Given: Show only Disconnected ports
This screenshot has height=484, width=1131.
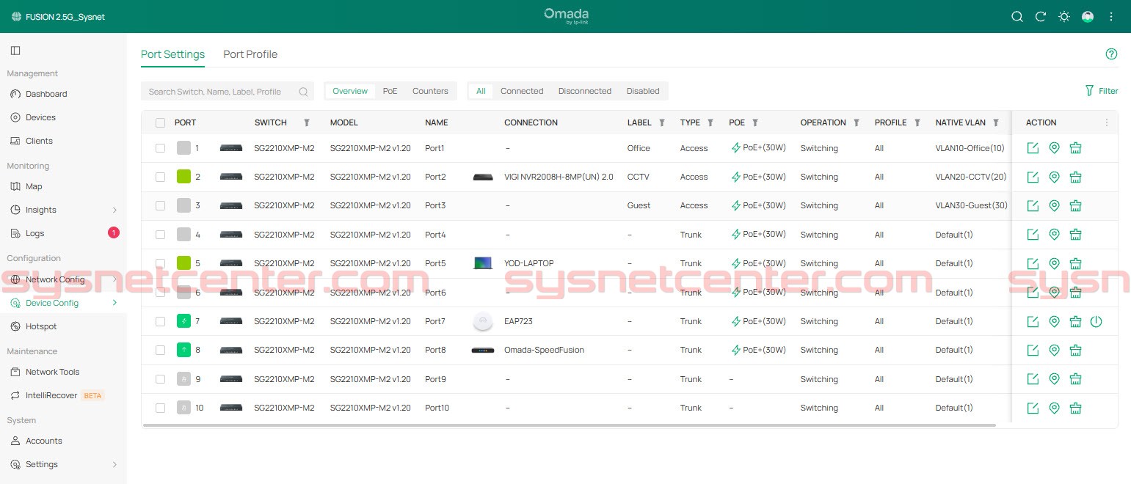Looking at the screenshot, I should [x=585, y=91].
